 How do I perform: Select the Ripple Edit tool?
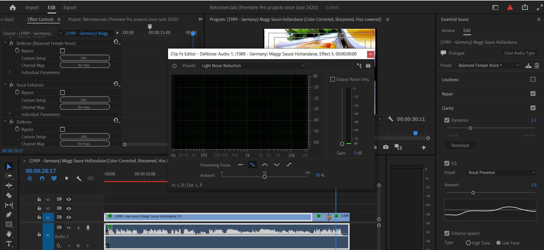pyautogui.click(x=9, y=186)
